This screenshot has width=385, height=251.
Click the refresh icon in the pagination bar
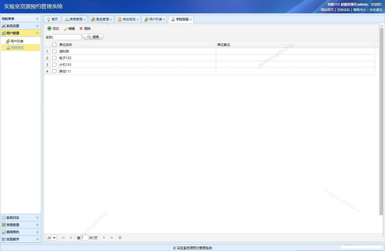pos(120,238)
